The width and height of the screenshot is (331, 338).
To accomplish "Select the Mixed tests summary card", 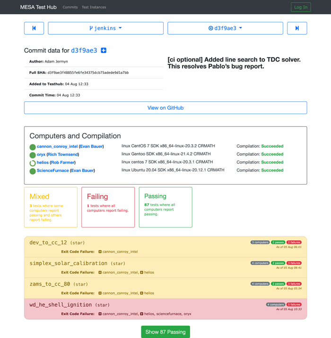I will tap(51, 207).
